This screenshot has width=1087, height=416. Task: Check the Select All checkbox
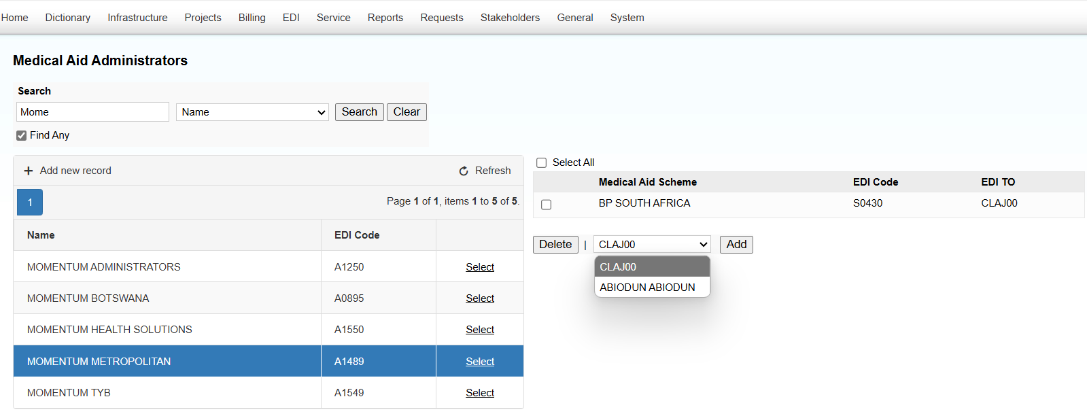pos(542,162)
